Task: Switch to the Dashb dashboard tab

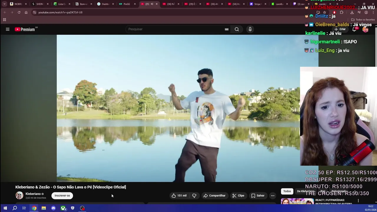Action: pos(105,4)
